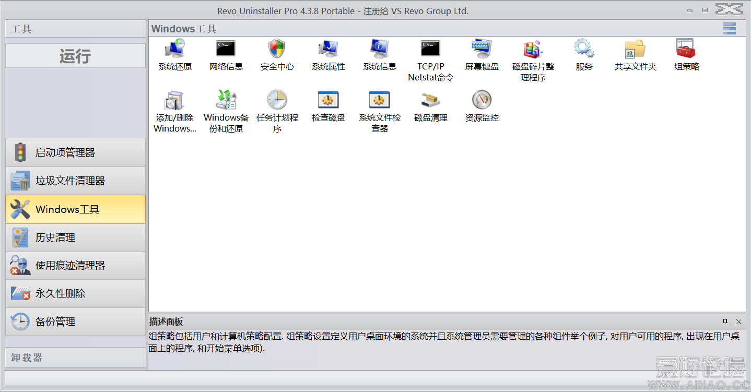
Task: Open the 磁盘清理 icon
Action: [x=431, y=100]
